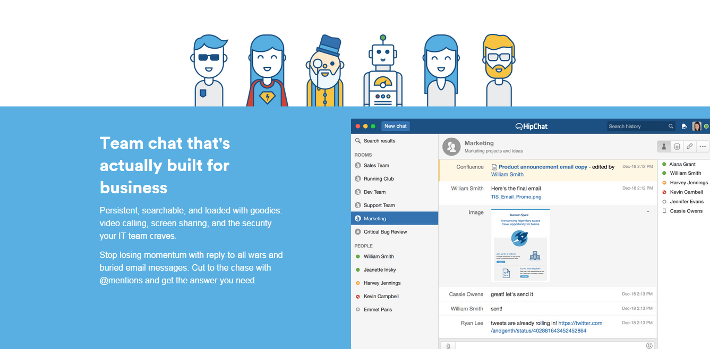Screen dimensions: 710x349
Task: Click the magnifier icon in Search history
Action: [x=671, y=127]
